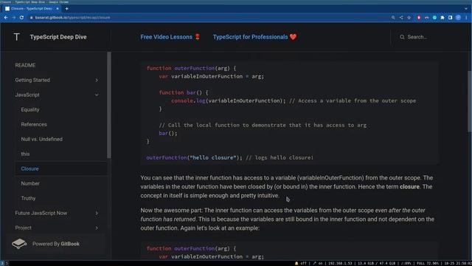This screenshot has width=472, height=266.
Task: Toggle the browser side panel icon
Action: coord(451,18)
